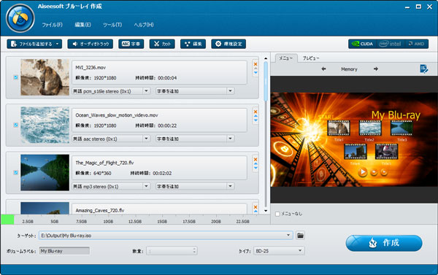Switch to the プレビュー tab
438x275 pixels.
[311, 58]
